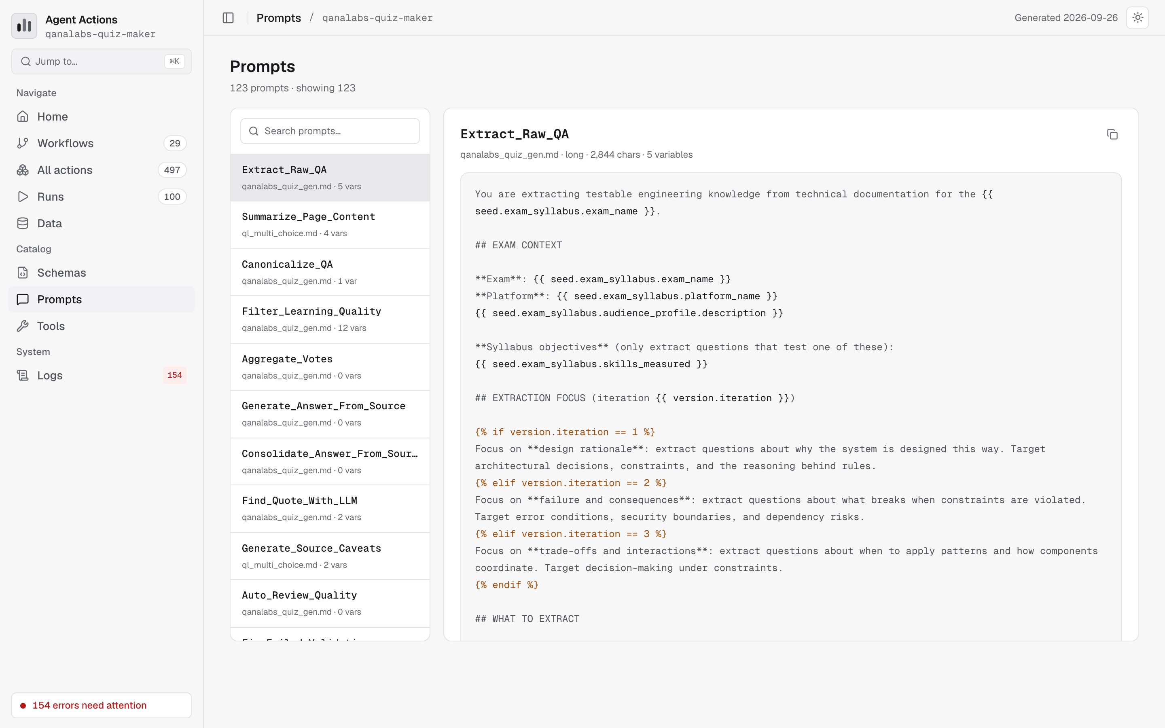Open the Auto_Review_Quality prompt
Viewport: 1165px width, 728px height.
[x=330, y=603]
